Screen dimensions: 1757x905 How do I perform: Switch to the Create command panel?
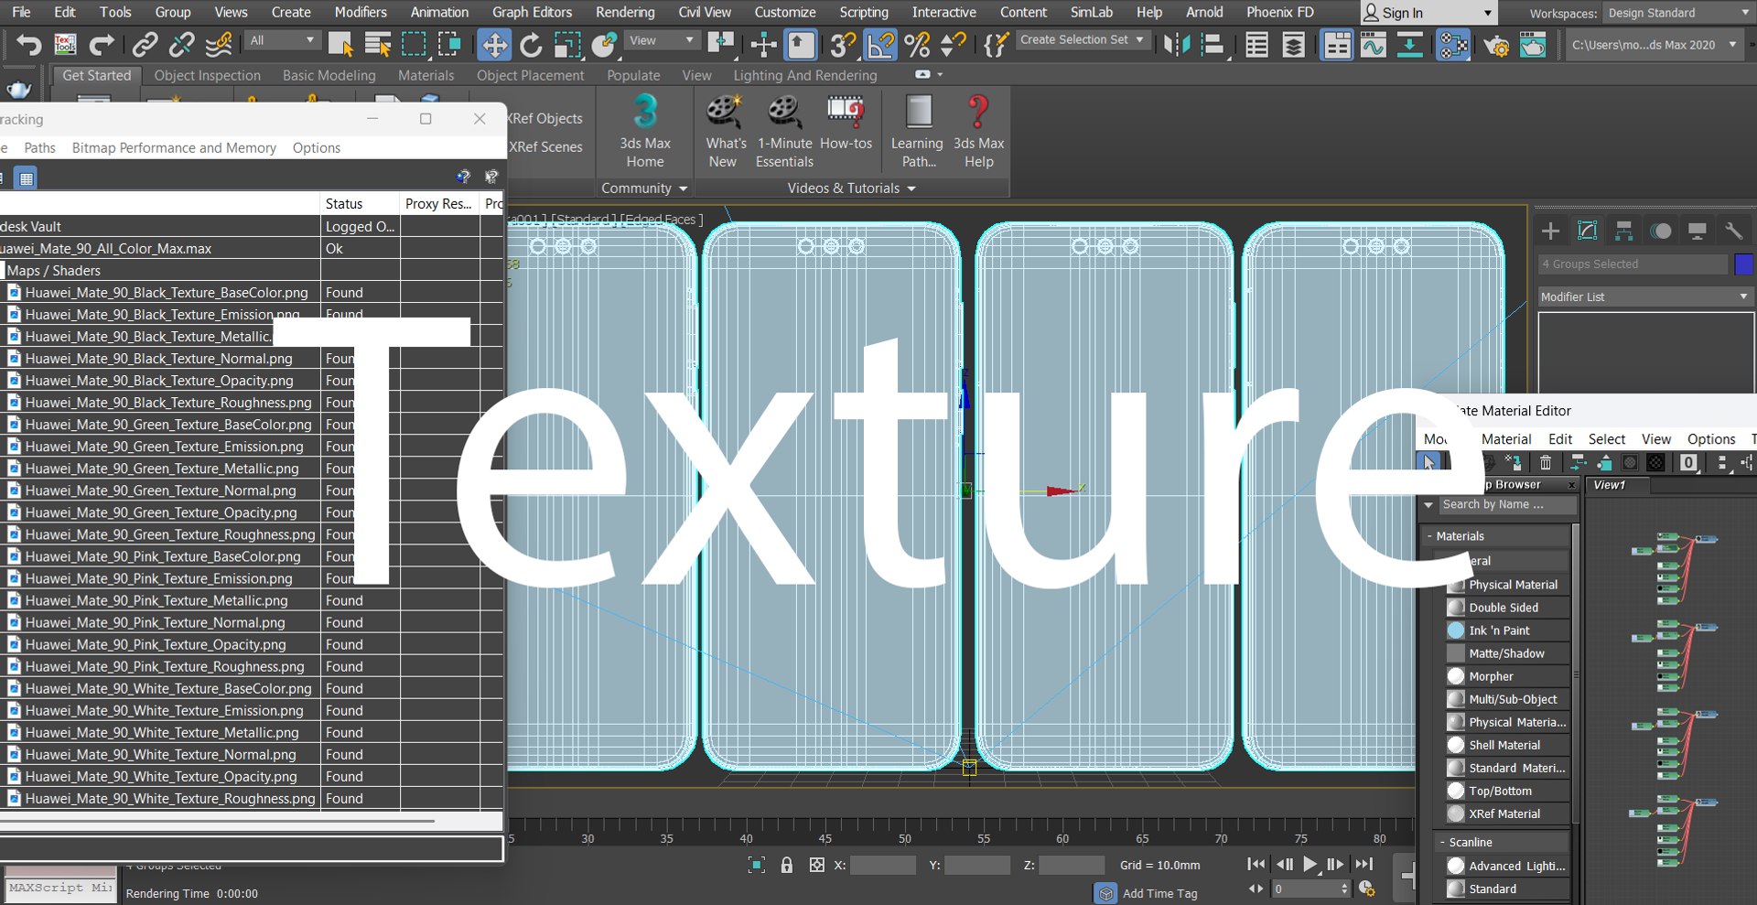pyautogui.click(x=1551, y=231)
